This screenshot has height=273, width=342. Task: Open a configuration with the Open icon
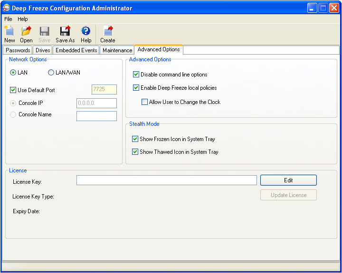point(26,31)
